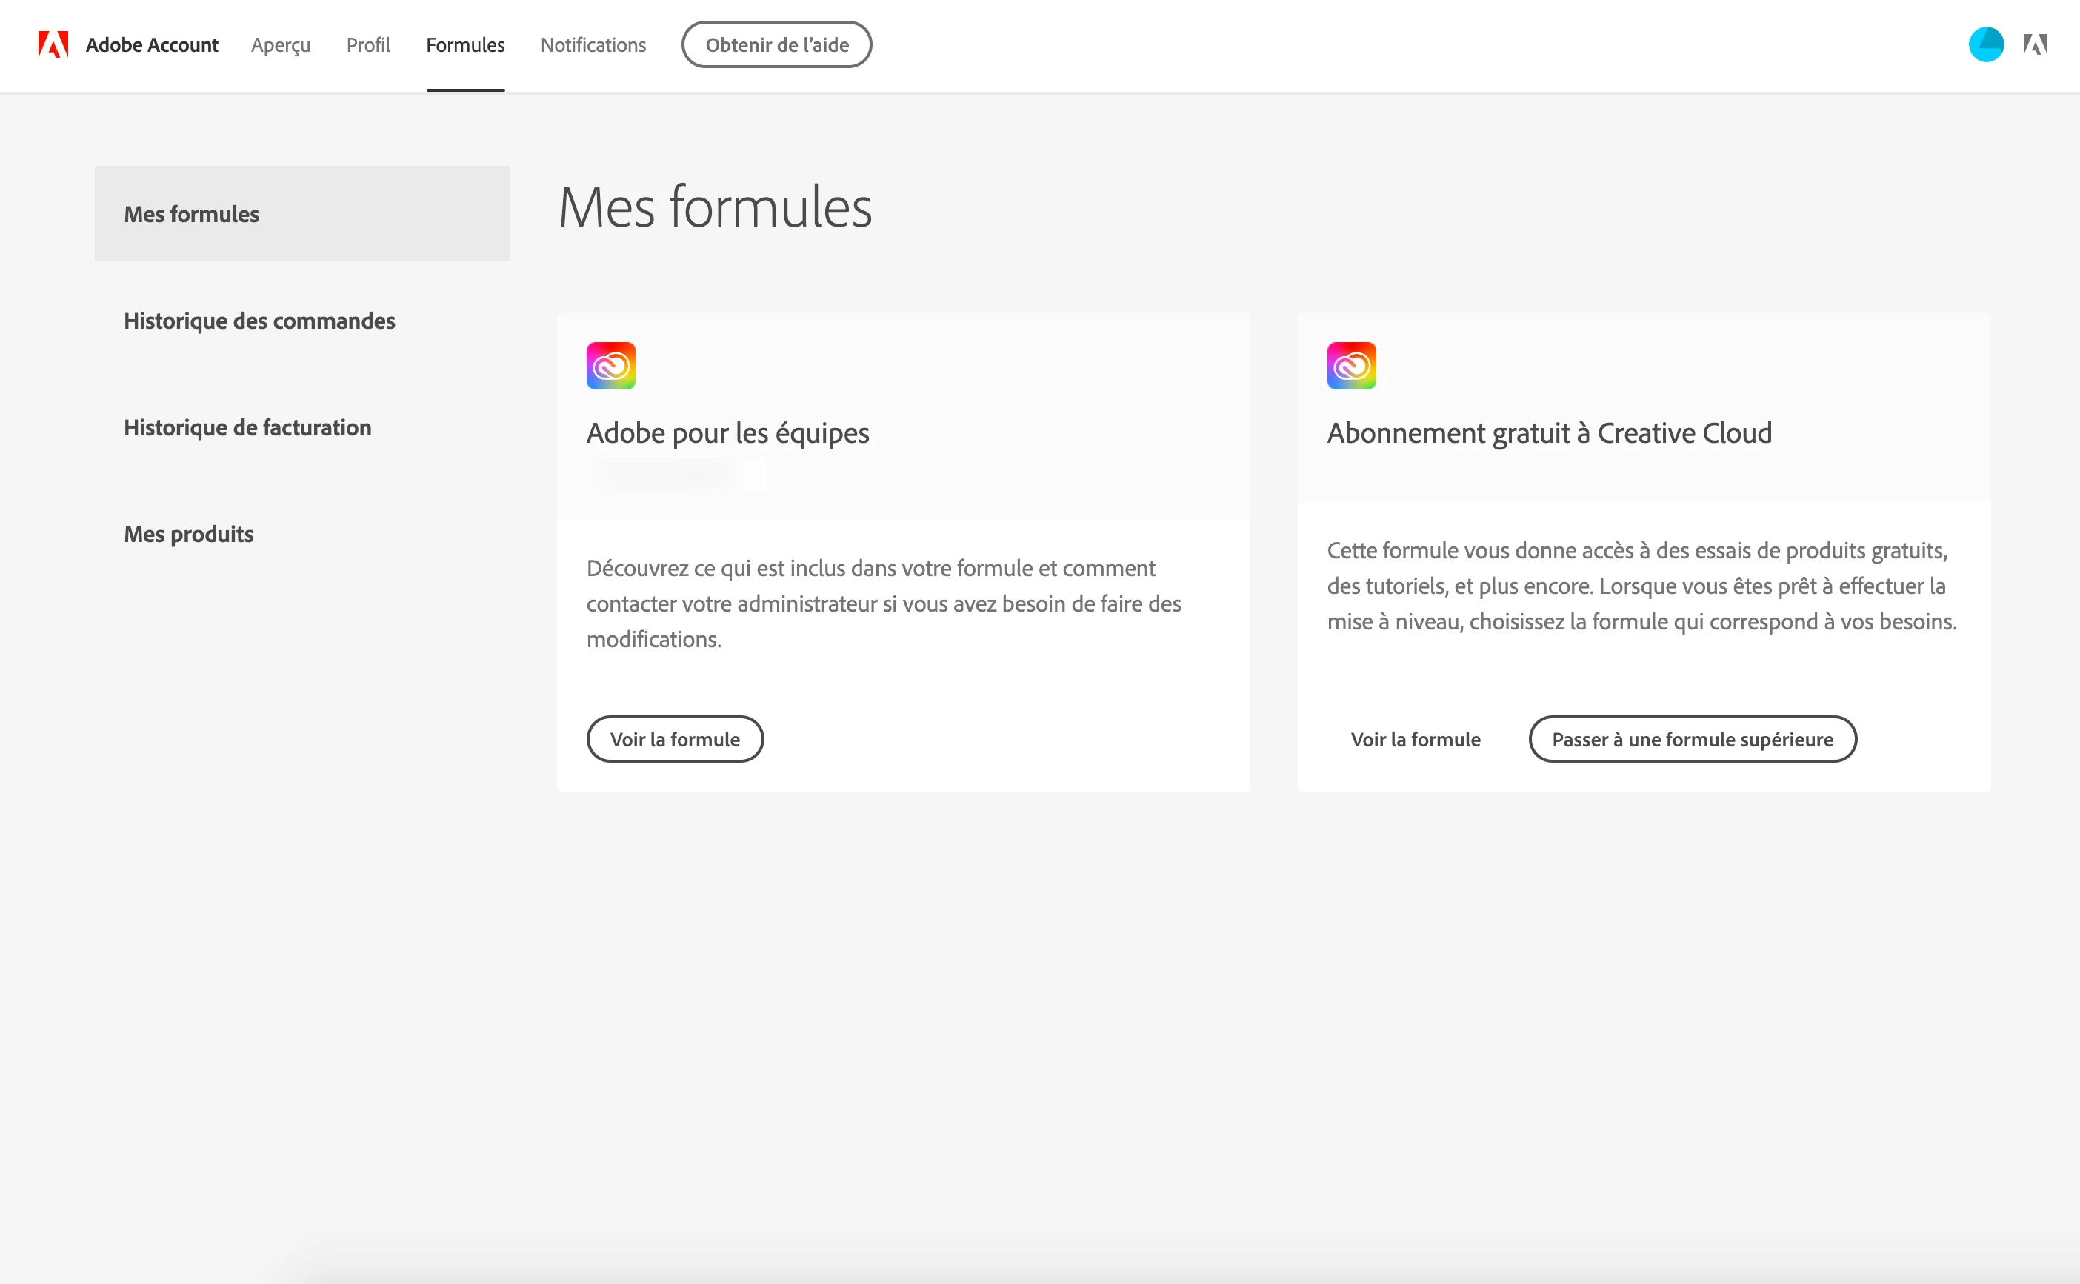
Task: Click the grey Adobe icon top right
Action: coord(2035,44)
